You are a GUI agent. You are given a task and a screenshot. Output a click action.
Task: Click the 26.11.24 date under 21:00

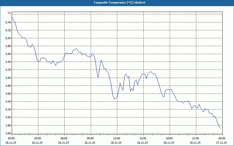(195, 143)
